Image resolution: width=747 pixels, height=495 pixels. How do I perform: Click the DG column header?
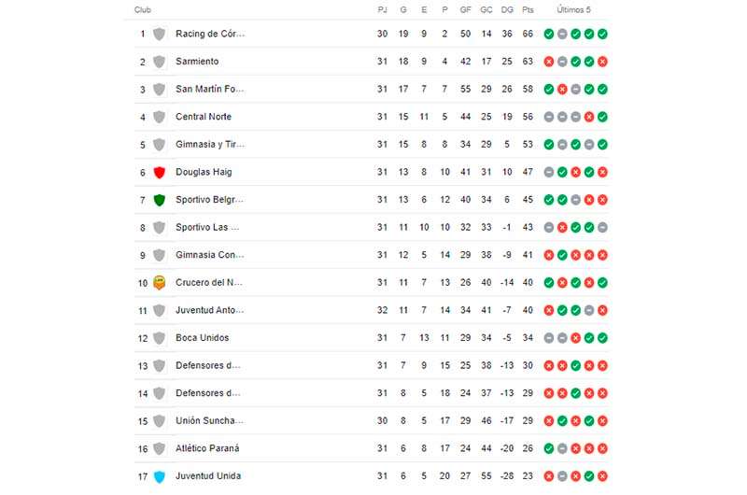[x=507, y=10]
